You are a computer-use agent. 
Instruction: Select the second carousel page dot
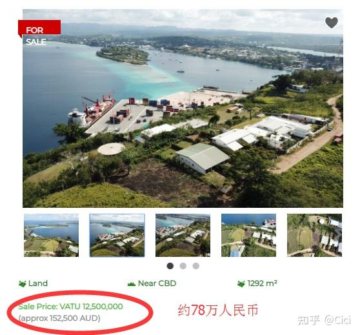click(183, 266)
